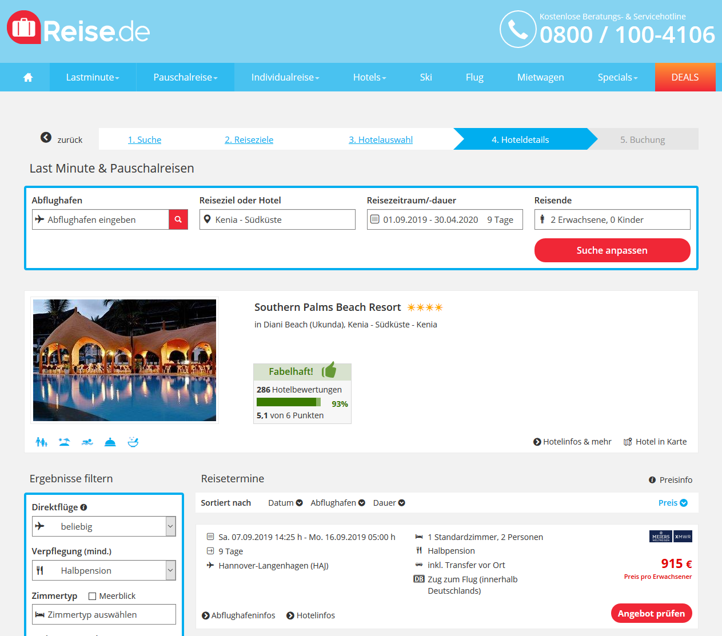Image resolution: width=722 pixels, height=636 pixels.
Task: Click the Abflughafen eingeben input field
Action: (101, 219)
